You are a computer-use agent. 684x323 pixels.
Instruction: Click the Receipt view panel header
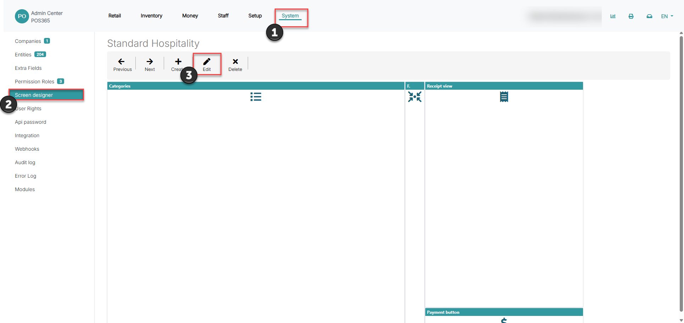pyautogui.click(x=504, y=86)
